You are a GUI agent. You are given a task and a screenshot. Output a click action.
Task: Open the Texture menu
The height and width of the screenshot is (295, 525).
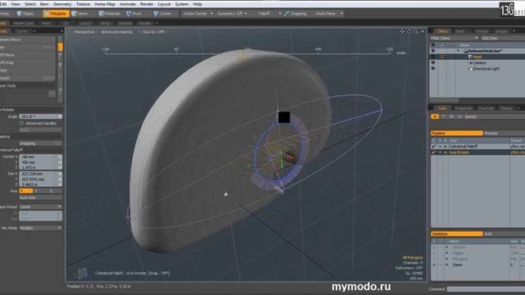tap(83, 4)
